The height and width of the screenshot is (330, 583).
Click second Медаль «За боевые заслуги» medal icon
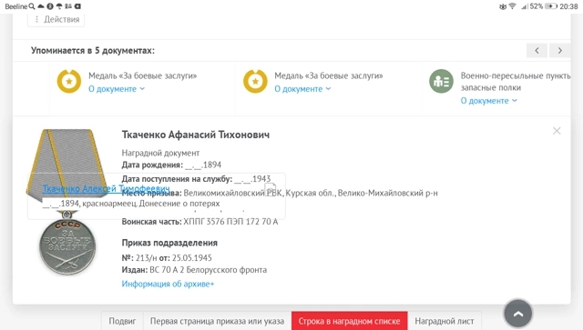point(255,81)
